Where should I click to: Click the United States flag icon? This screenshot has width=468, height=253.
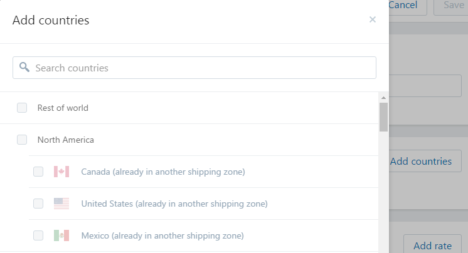point(61,204)
